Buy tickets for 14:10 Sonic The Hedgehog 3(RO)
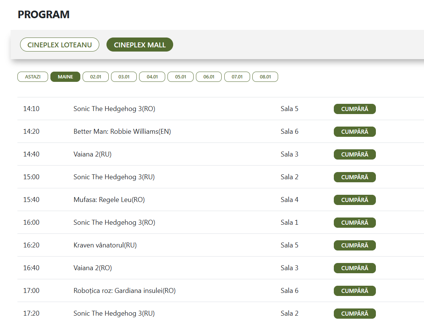The height and width of the screenshot is (324, 424). pos(355,109)
